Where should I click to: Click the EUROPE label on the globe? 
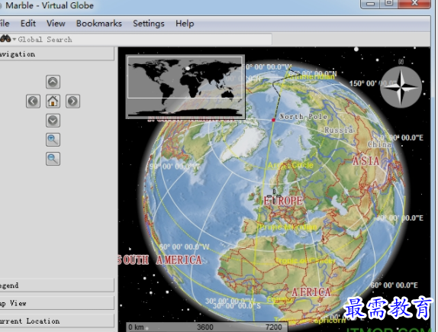coord(283,201)
